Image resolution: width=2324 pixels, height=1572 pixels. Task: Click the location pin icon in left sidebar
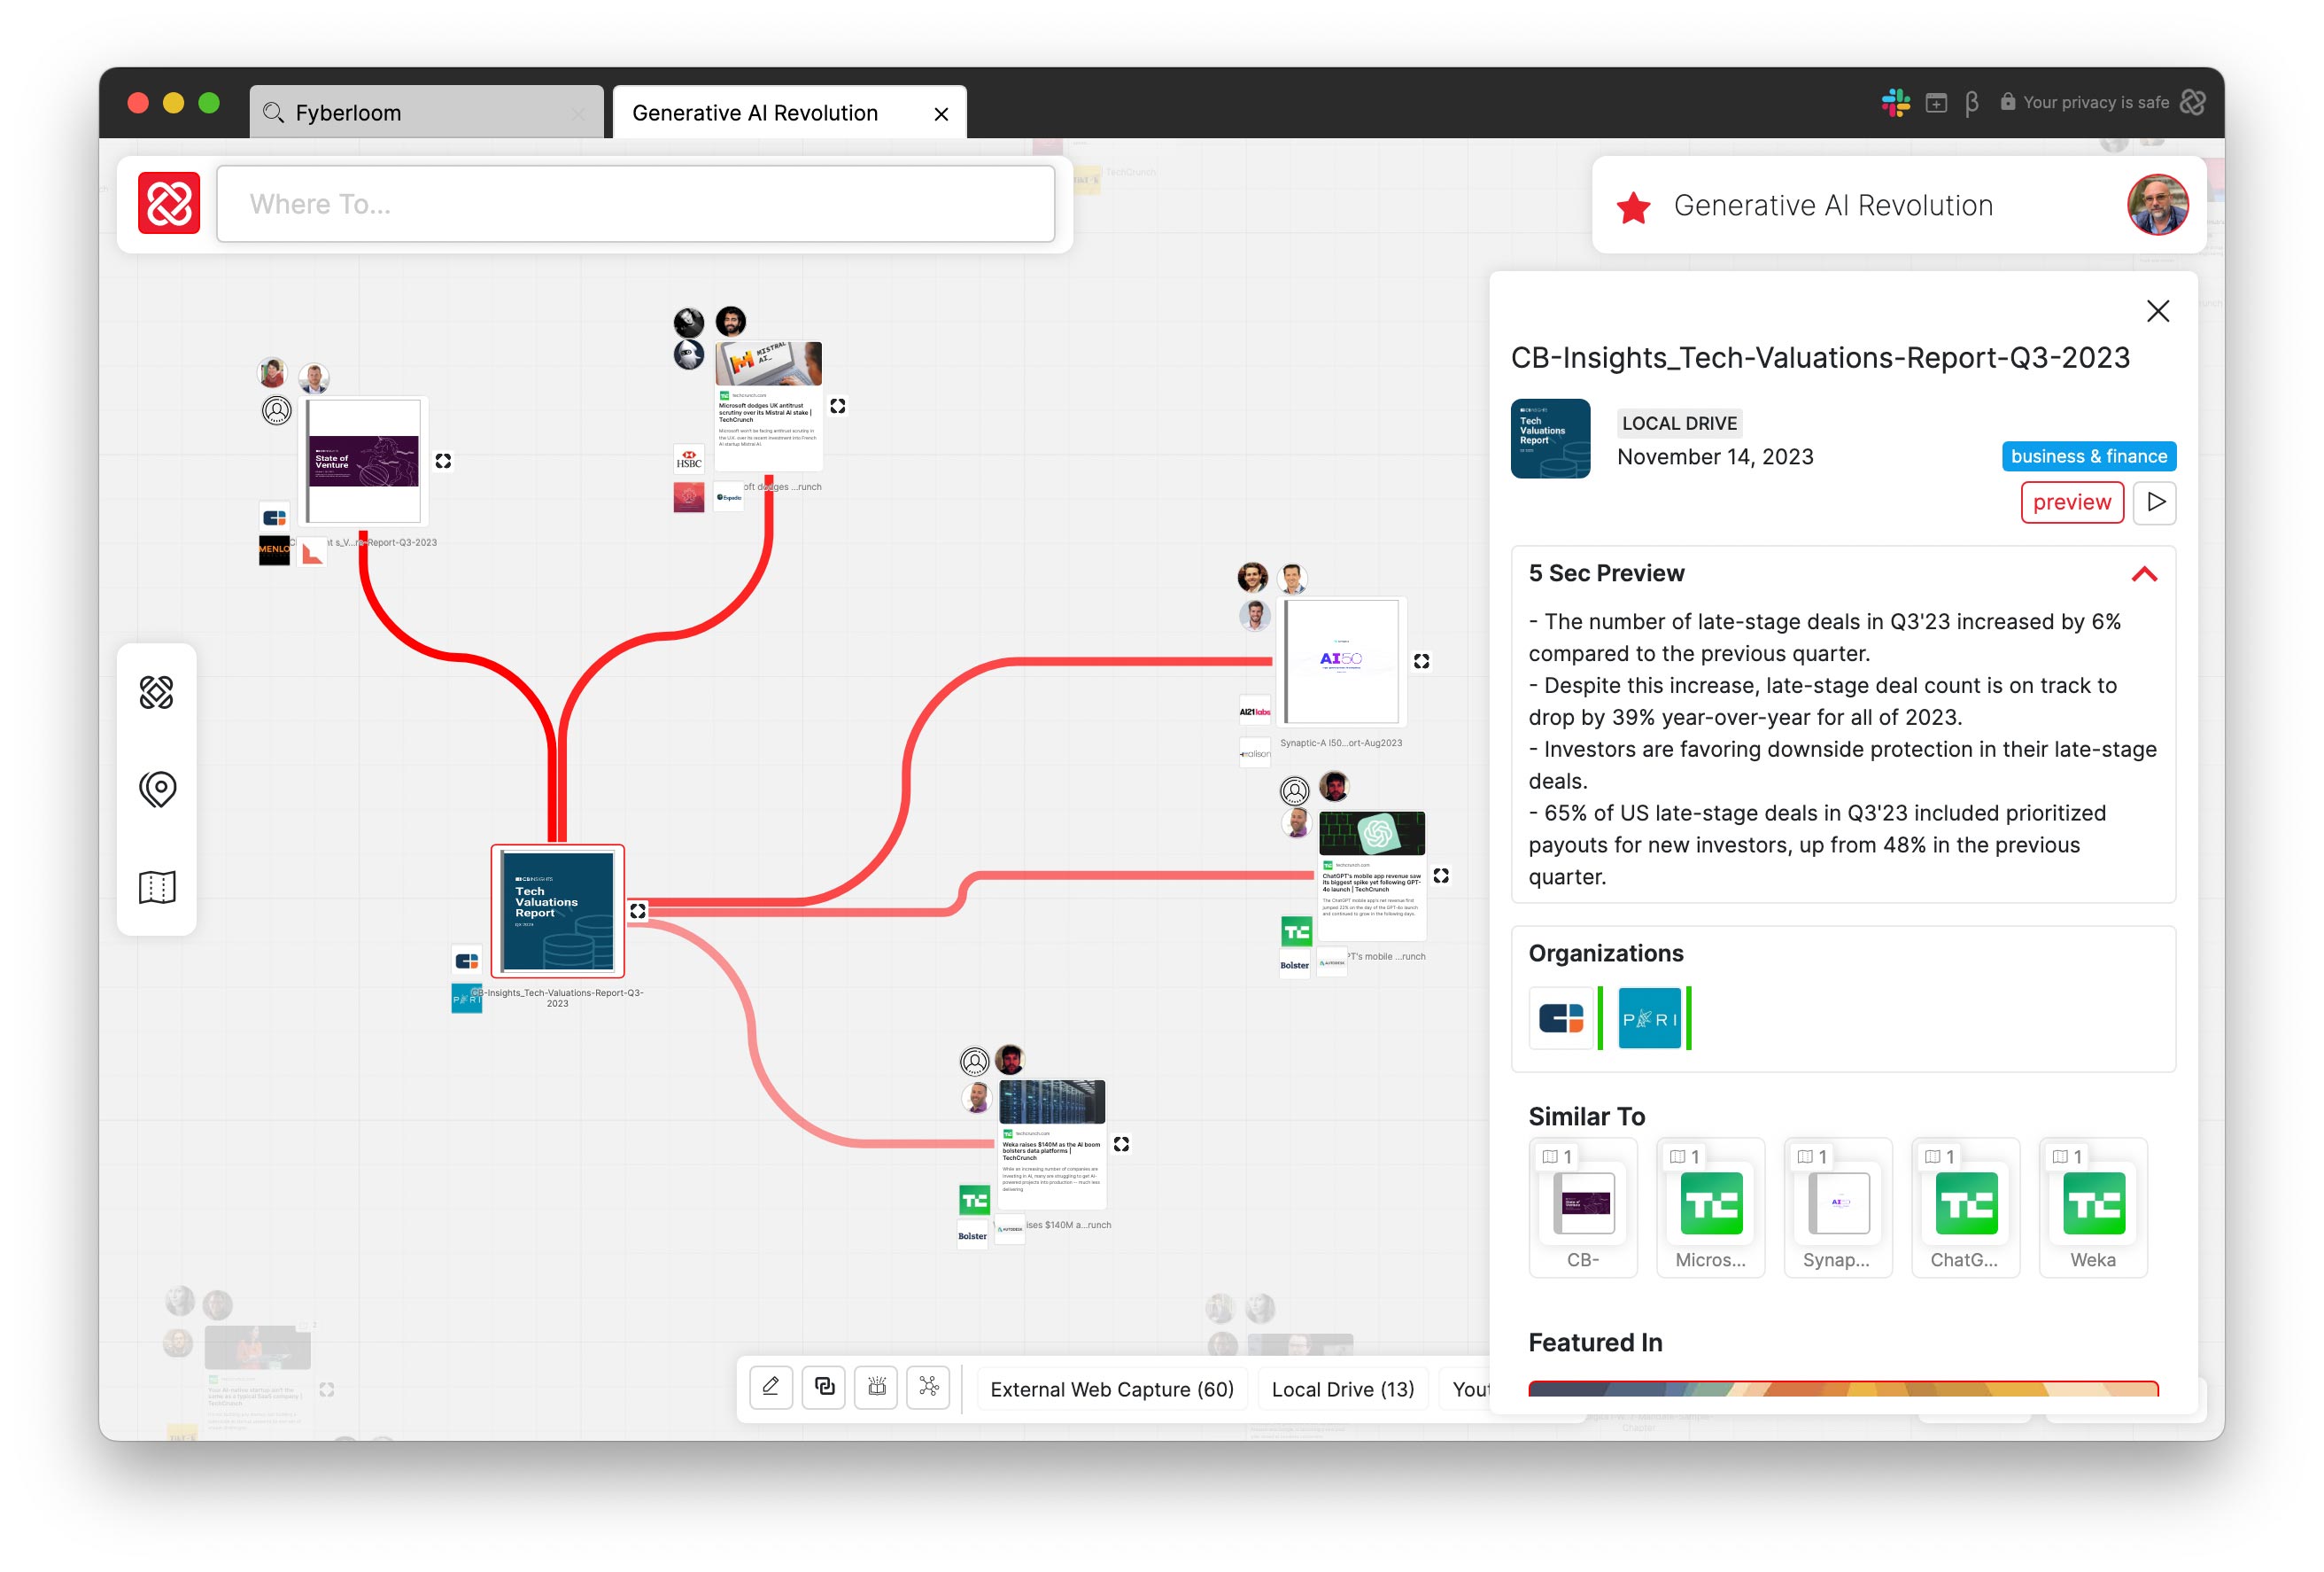[157, 790]
